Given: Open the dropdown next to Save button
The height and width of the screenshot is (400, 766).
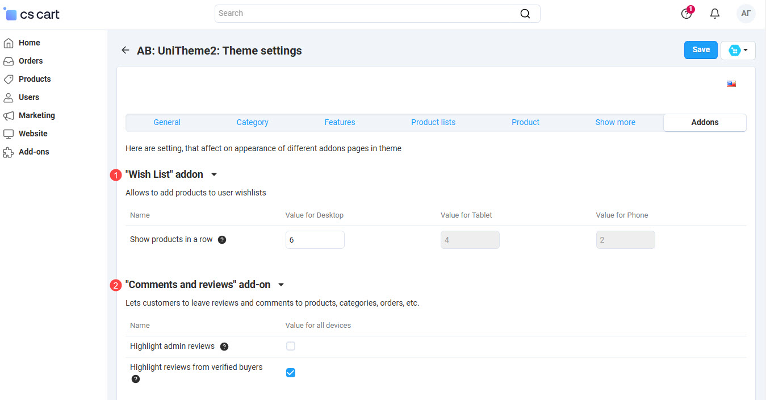Looking at the screenshot, I should pos(738,50).
